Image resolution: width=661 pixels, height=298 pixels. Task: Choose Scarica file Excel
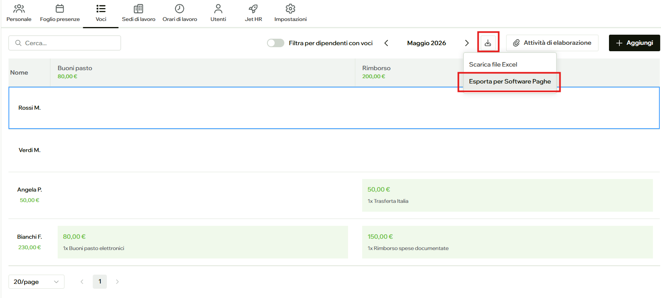[510, 65]
